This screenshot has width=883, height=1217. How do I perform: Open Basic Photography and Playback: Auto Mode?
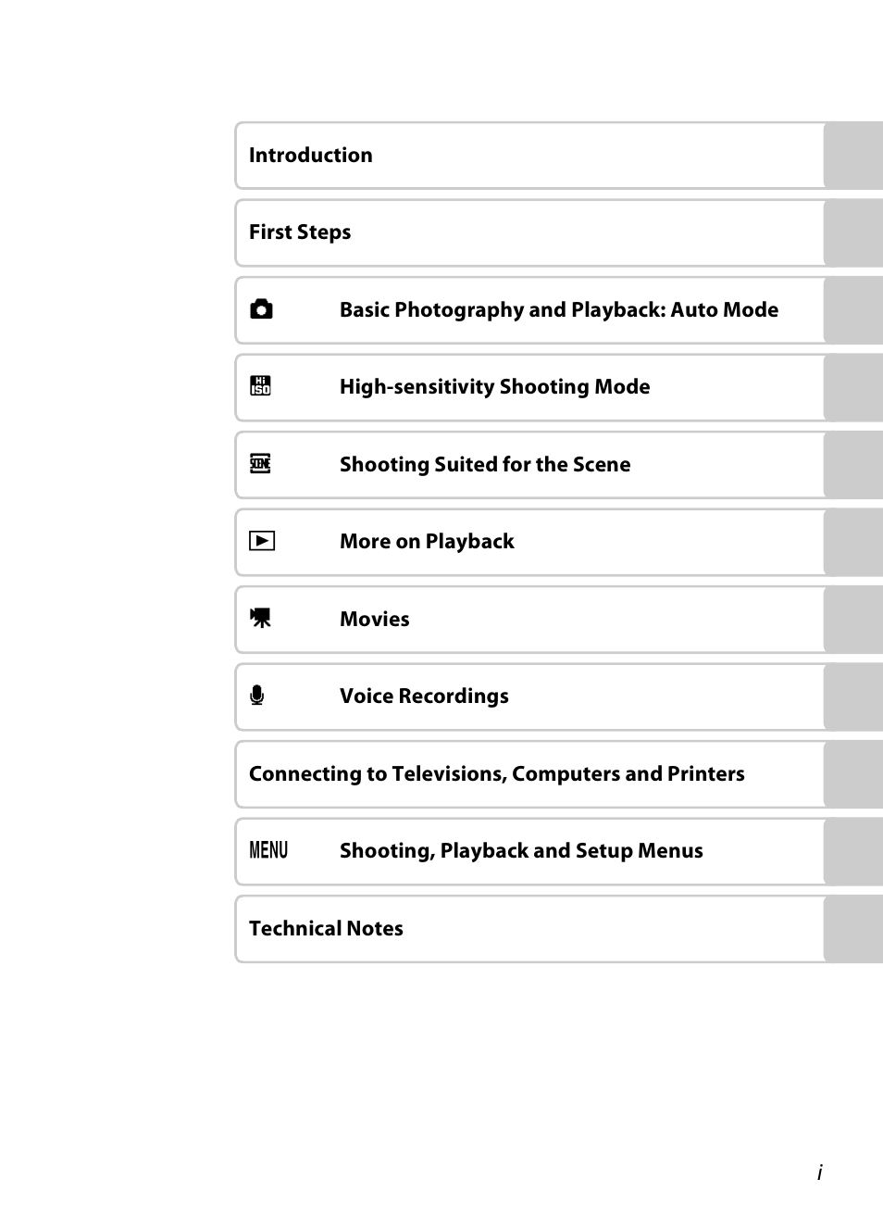558,310
